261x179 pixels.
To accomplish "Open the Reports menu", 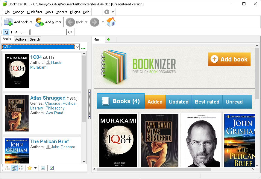I will click(61, 12).
